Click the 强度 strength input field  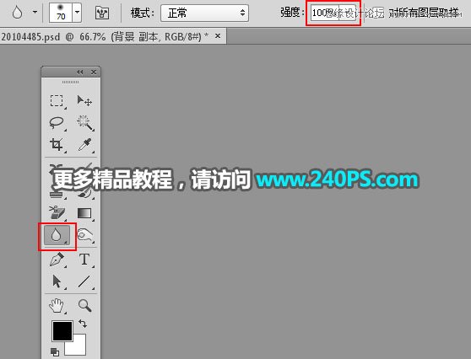[325, 13]
